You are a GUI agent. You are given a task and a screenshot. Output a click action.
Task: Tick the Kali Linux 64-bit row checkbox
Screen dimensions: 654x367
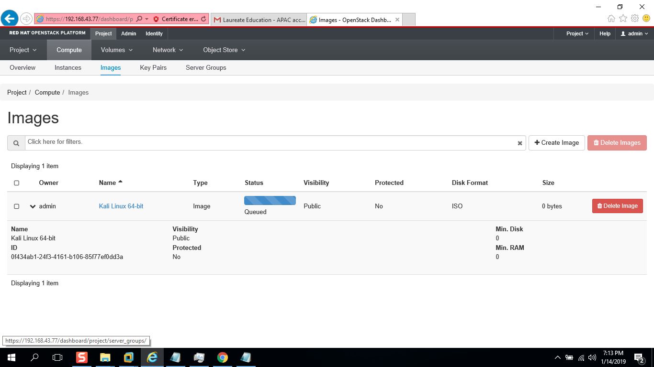(x=17, y=206)
